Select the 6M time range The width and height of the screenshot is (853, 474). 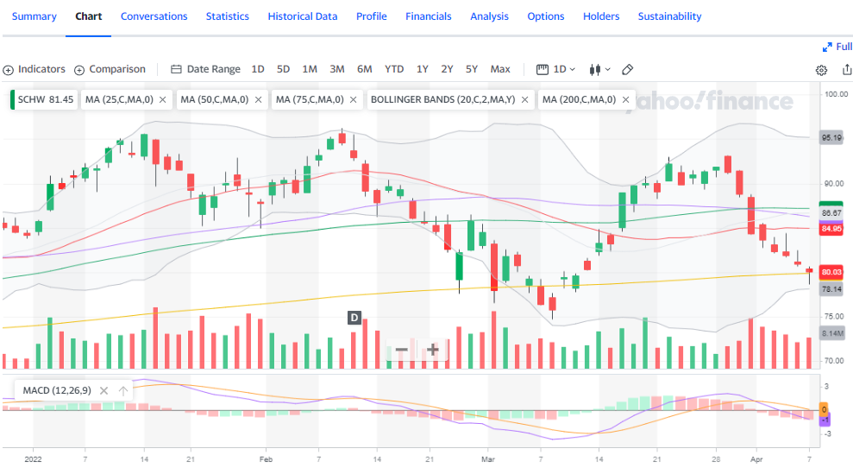coord(364,69)
